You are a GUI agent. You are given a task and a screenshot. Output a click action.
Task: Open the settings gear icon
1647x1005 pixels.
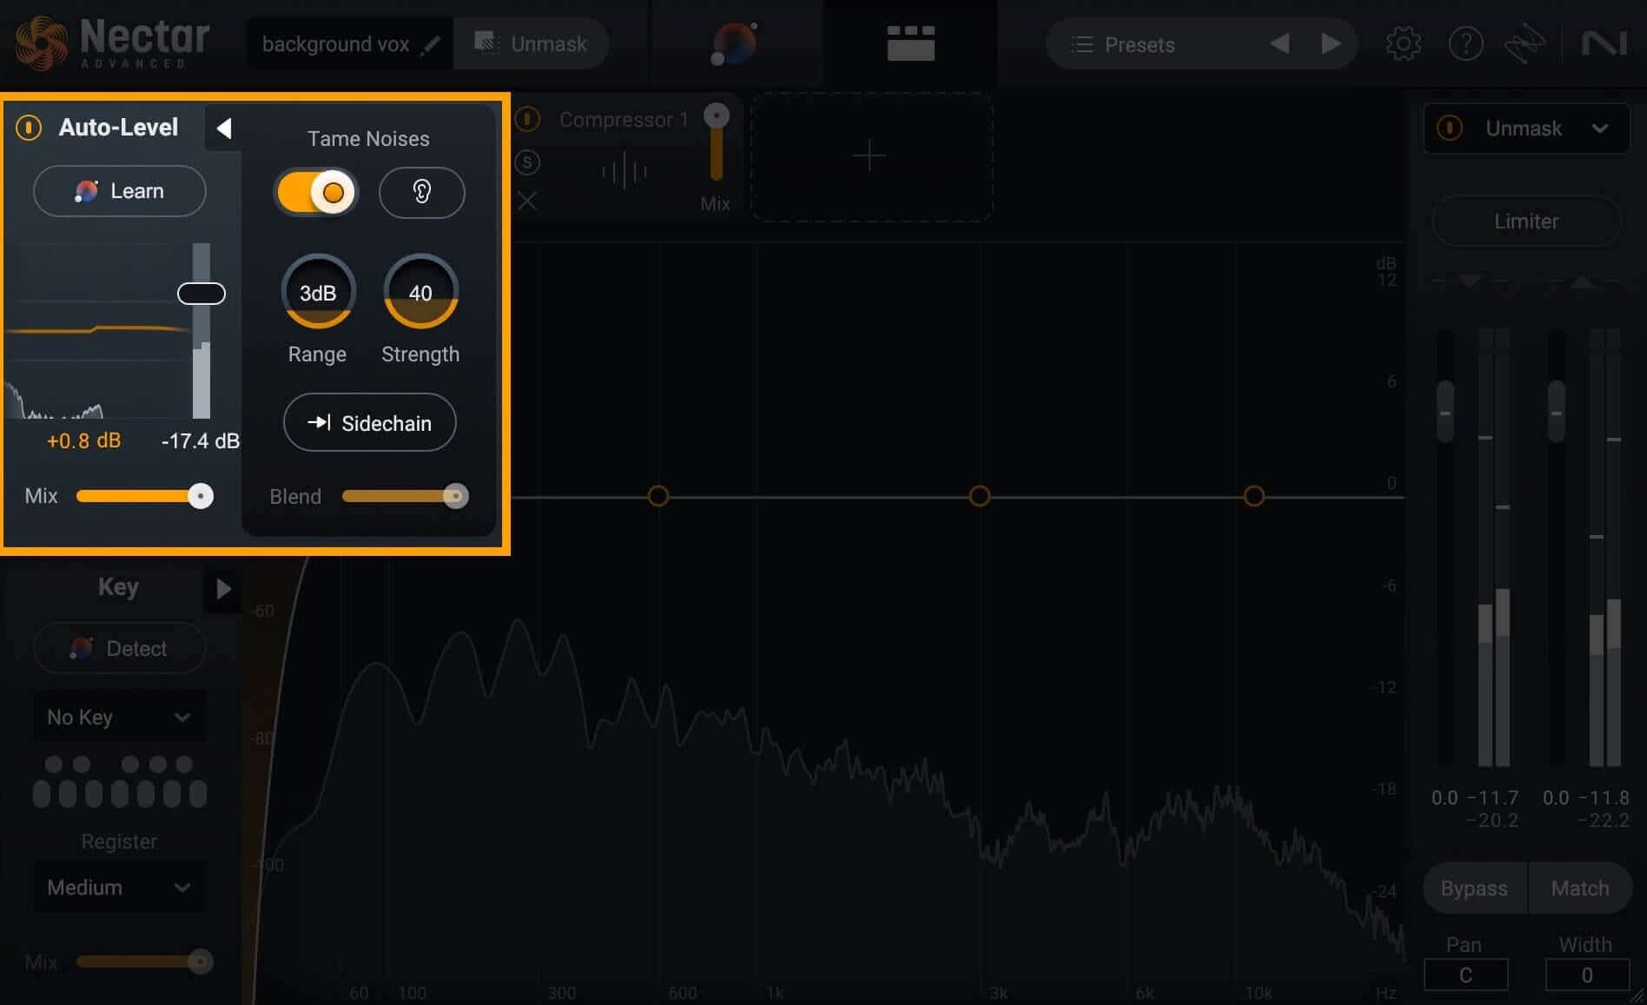click(x=1403, y=43)
